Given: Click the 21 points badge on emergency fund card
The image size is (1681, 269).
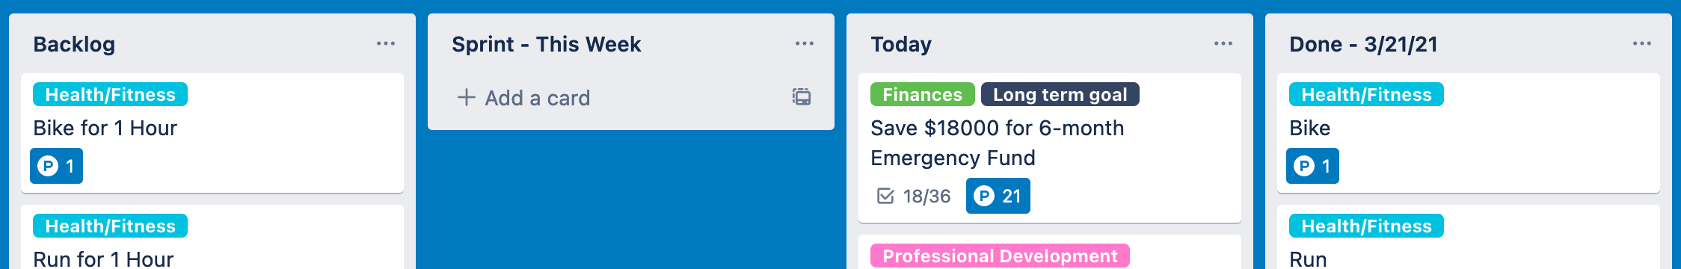Looking at the screenshot, I should (998, 196).
